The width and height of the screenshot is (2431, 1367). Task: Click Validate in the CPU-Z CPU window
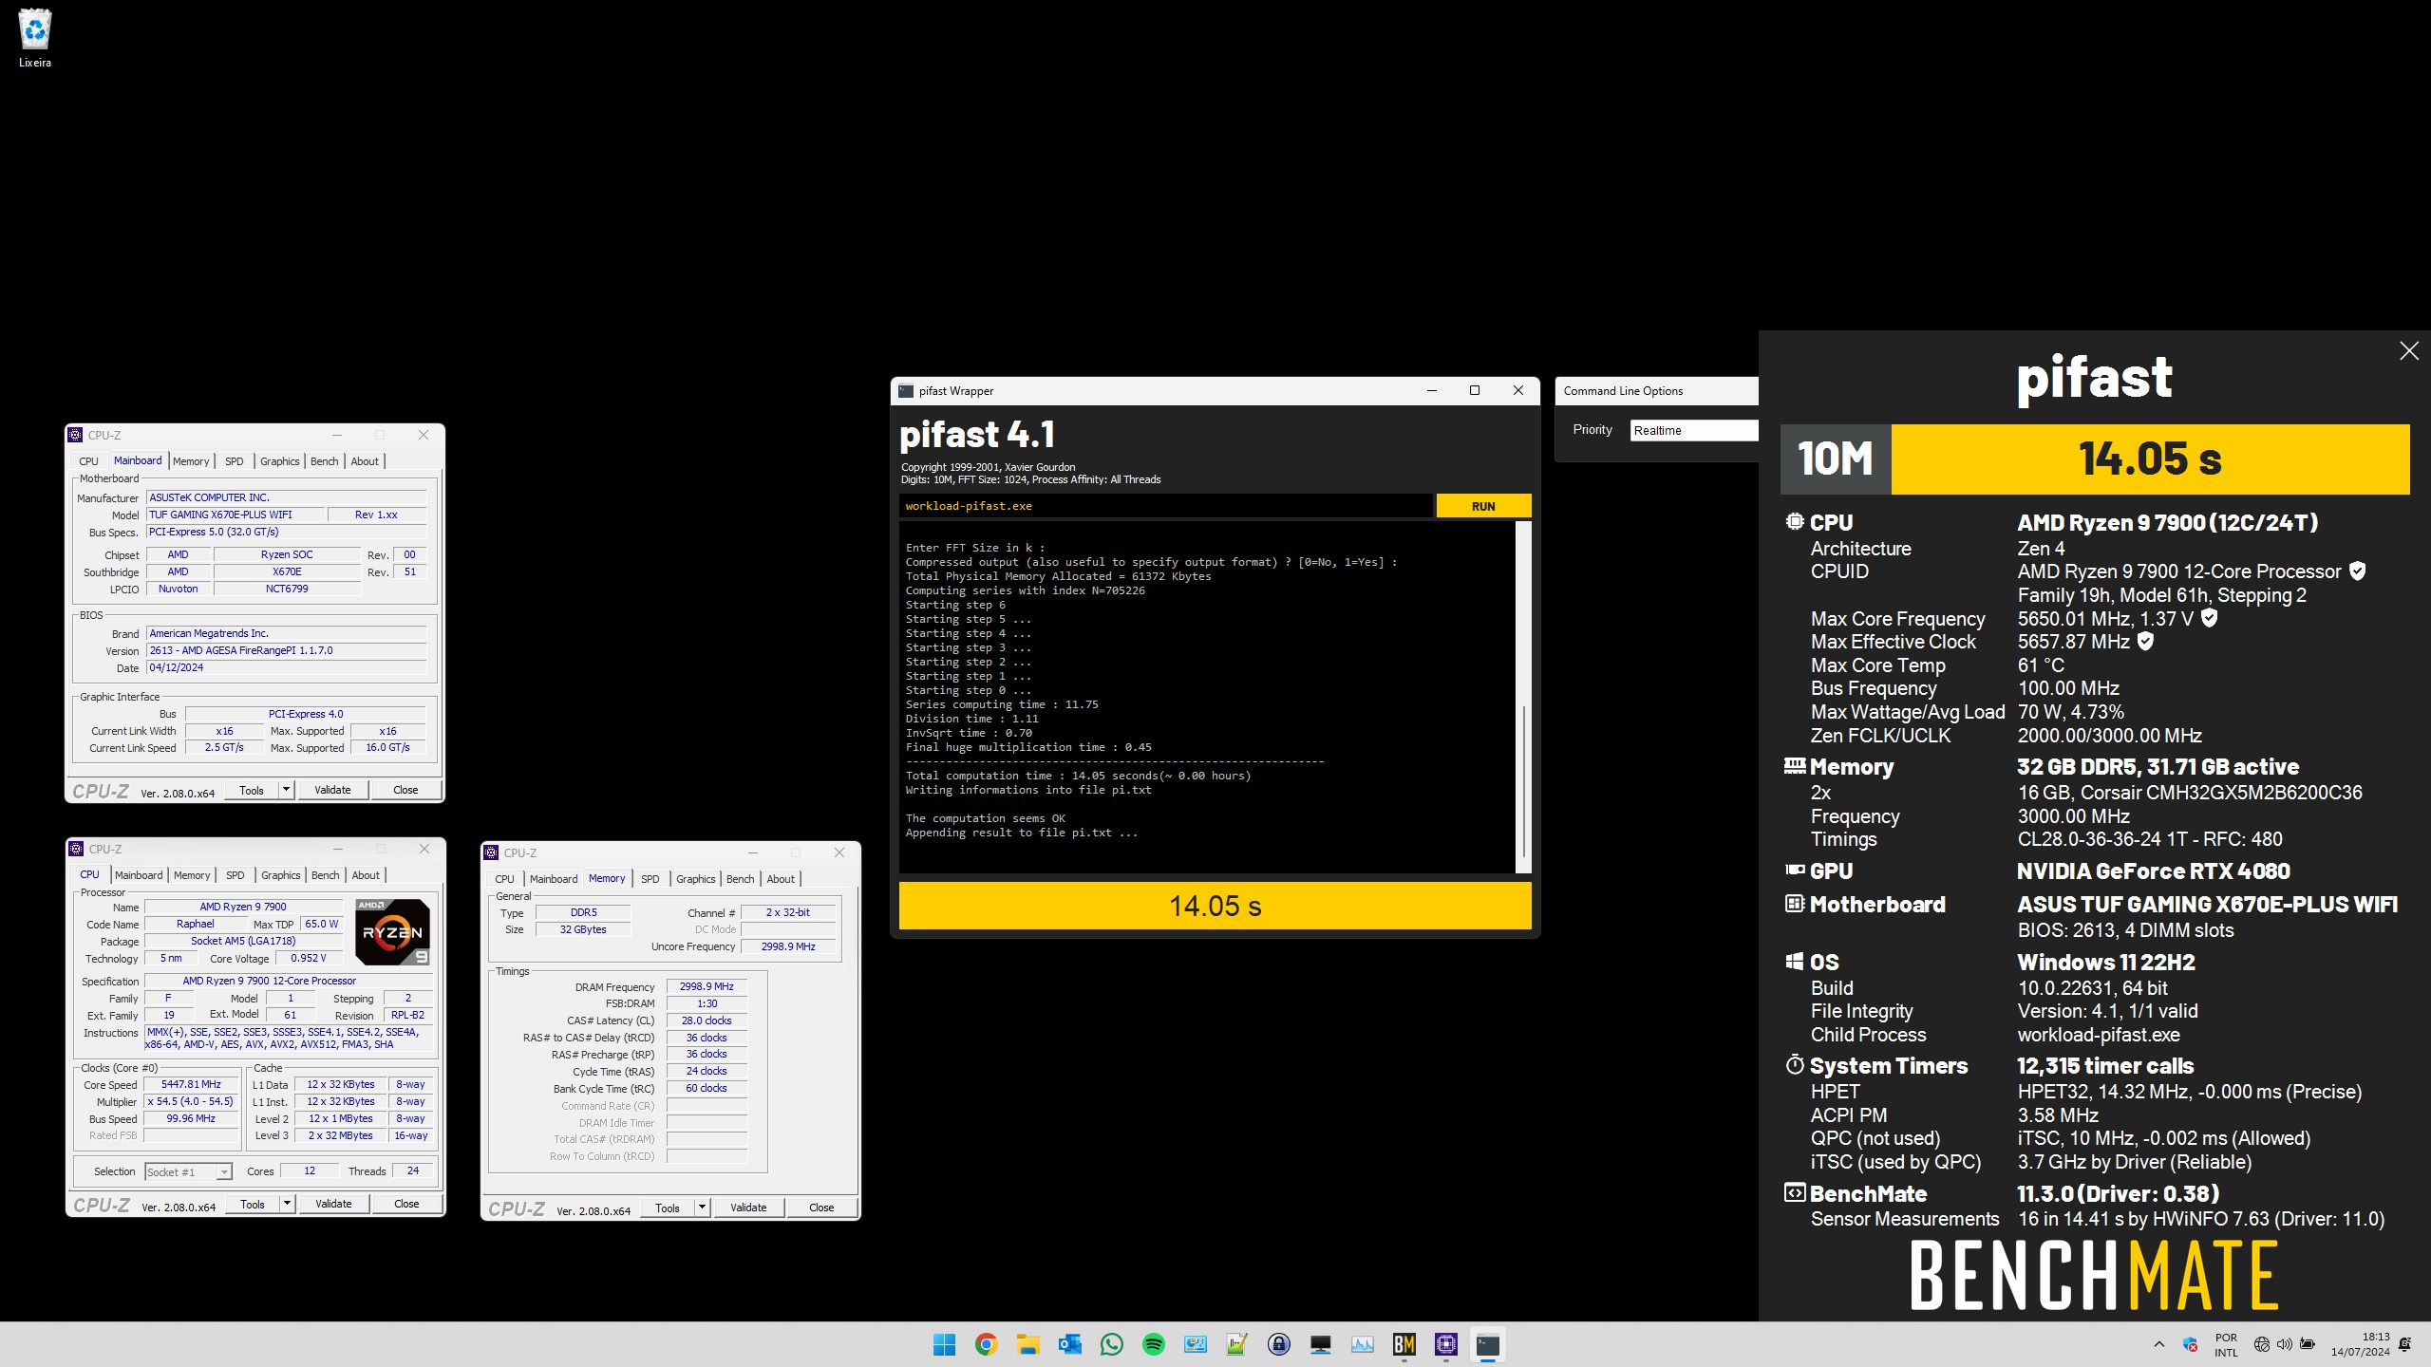point(333,1204)
